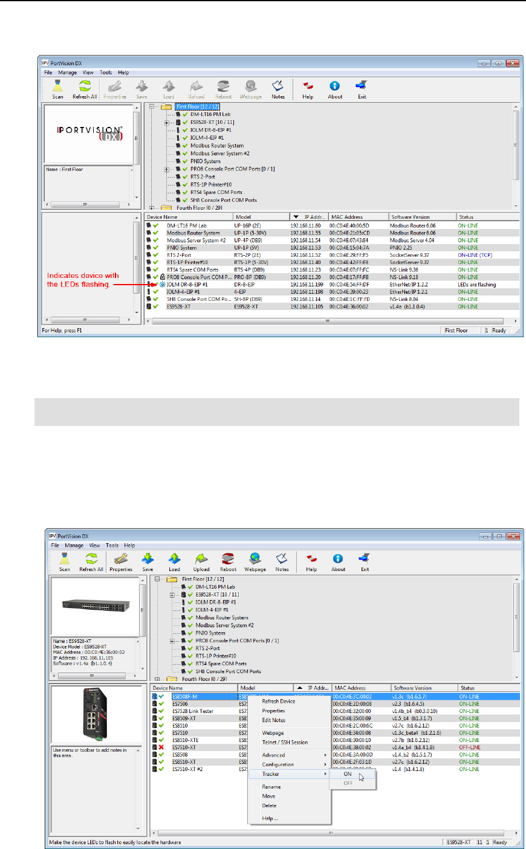Select PNIO System in lower tree

(210, 633)
